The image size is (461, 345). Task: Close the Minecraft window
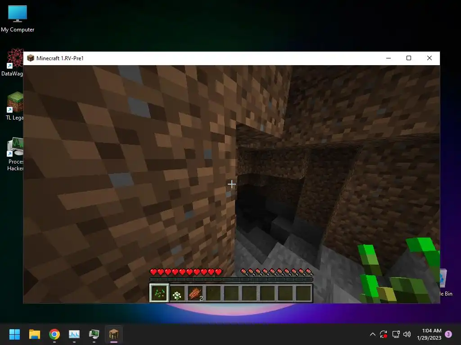[429, 58]
